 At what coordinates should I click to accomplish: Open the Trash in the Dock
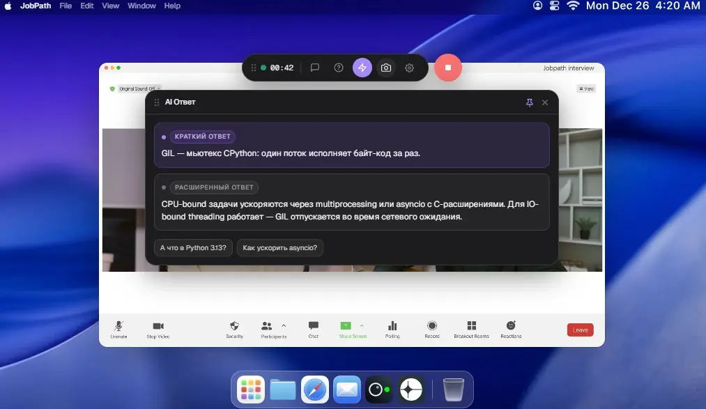tap(454, 389)
